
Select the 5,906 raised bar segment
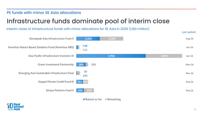pos(111,56)
